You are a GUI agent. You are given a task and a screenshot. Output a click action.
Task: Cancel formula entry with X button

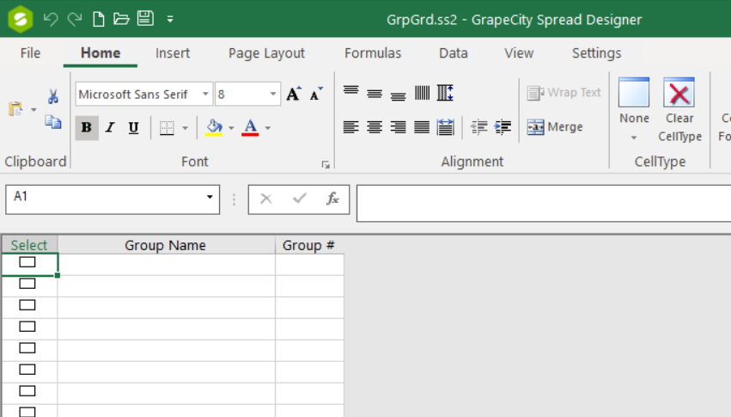coord(266,199)
